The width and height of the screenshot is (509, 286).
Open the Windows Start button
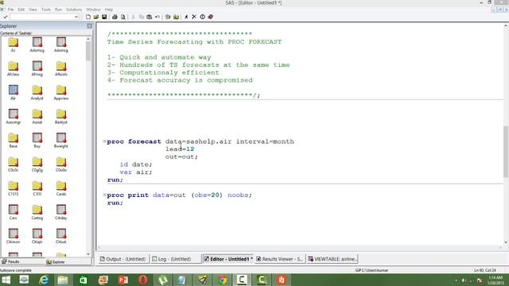(x=6, y=280)
